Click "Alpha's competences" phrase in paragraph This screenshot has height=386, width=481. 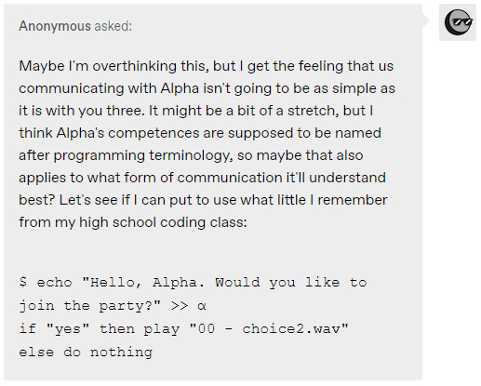(127, 133)
